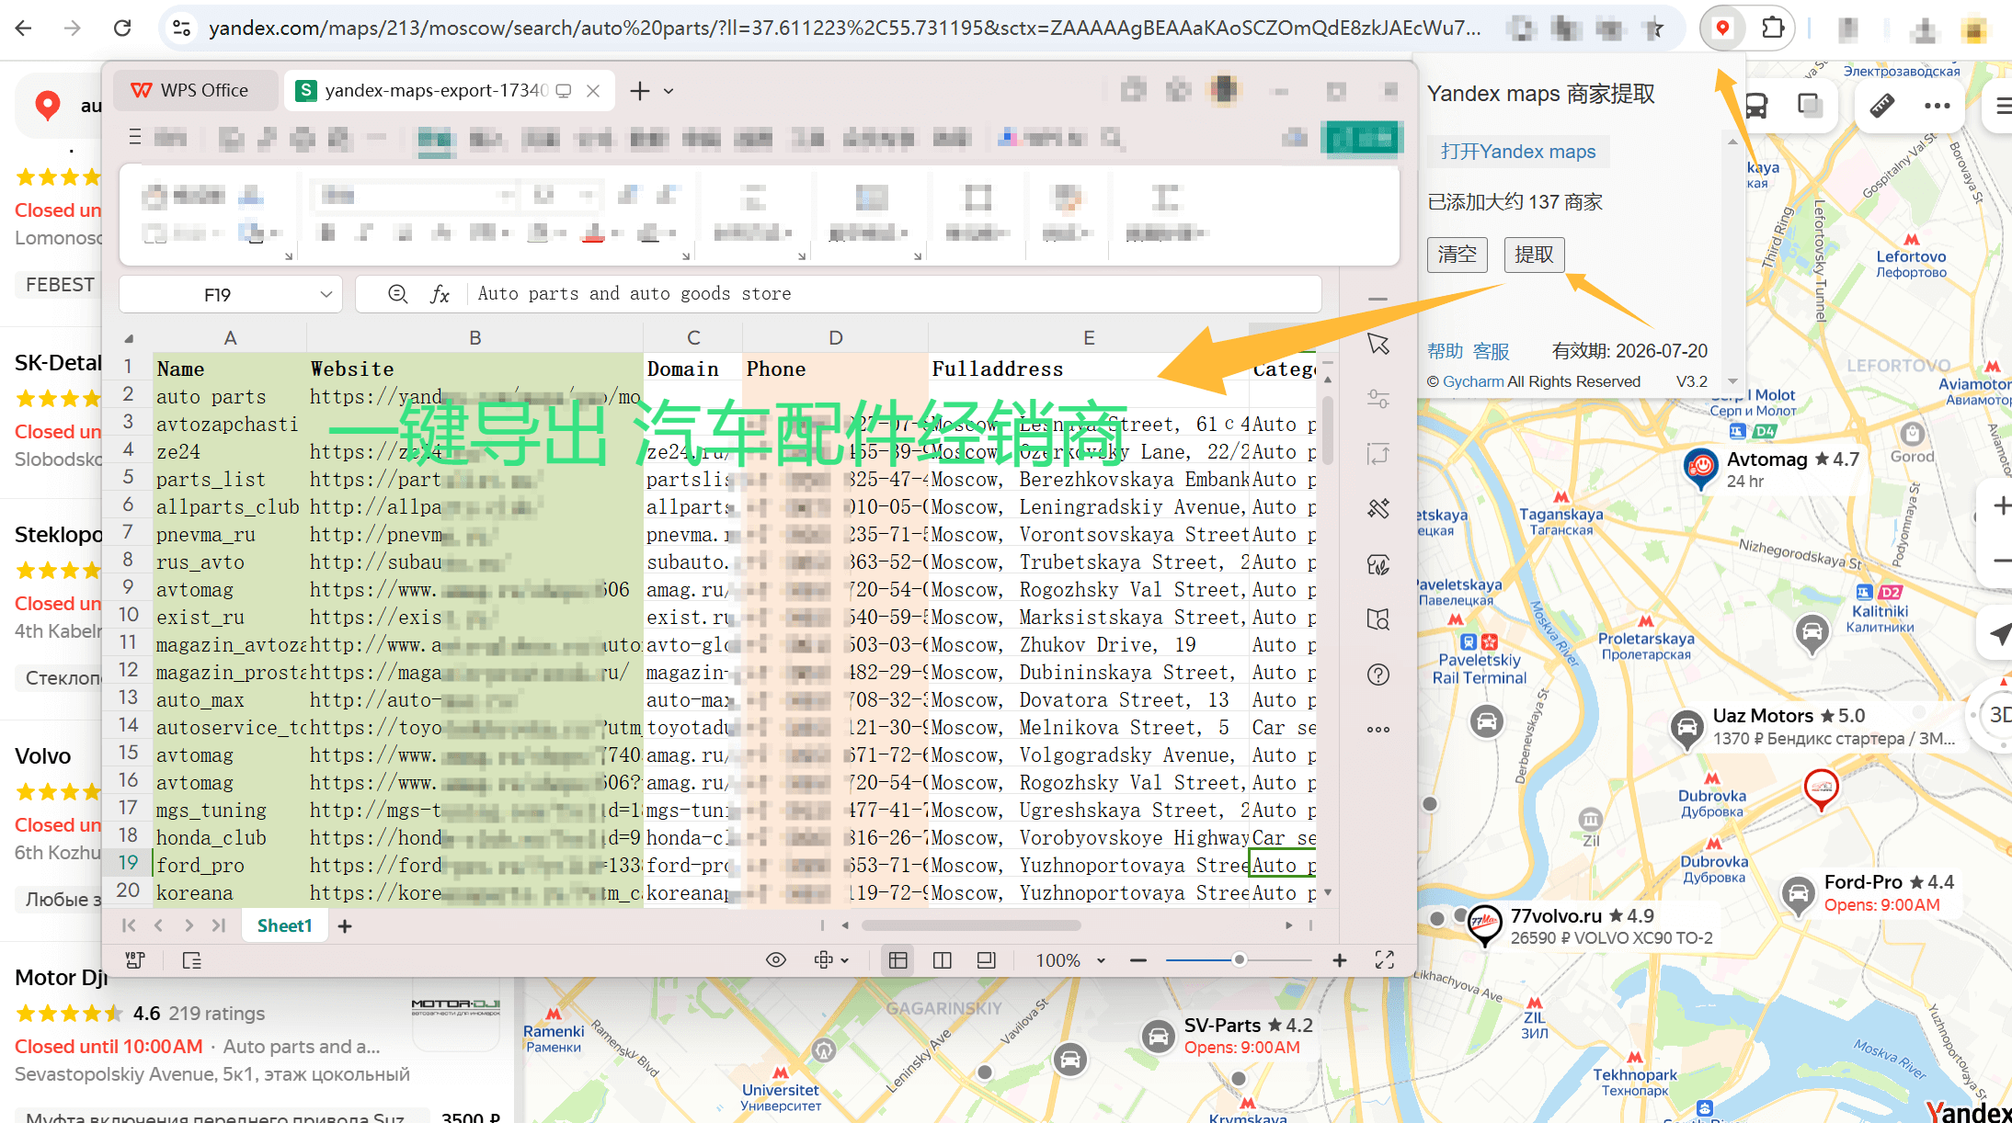Select the cursor selection tool in side panel
Image resolution: width=2012 pixels, height=1123 pixels.
1378,344
